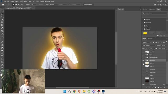Click the Feather value field
168x94 pixels.
pos(33,5)
